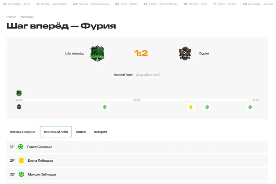The height and width of the screenshot is (184, 276).
Task: Click the 32' minute label
Action: click(x=12, y=174)
